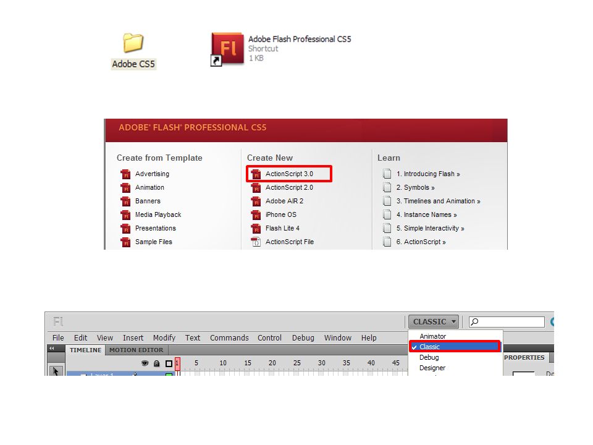Screen dimensions: 593x445
Task: Open the Edit menu
Action: [x=80, y=338]
